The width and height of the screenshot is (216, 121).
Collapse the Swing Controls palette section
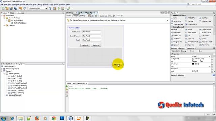(x=172, y=27)
